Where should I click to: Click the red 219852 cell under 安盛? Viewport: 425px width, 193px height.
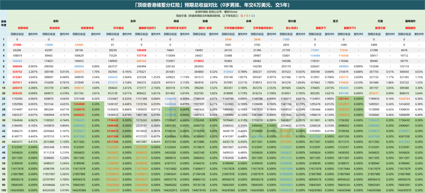point(199,61)
